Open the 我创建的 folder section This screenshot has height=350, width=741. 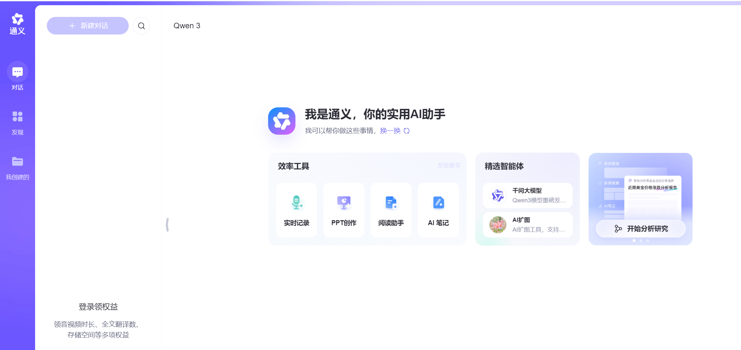(18, 168)
